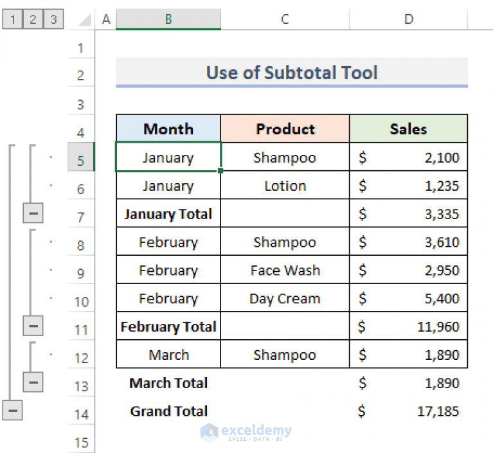The width and height of the screenshot is (493, 453).
Task: Select the 1,235 sales cell
Action: click(408, 185)
